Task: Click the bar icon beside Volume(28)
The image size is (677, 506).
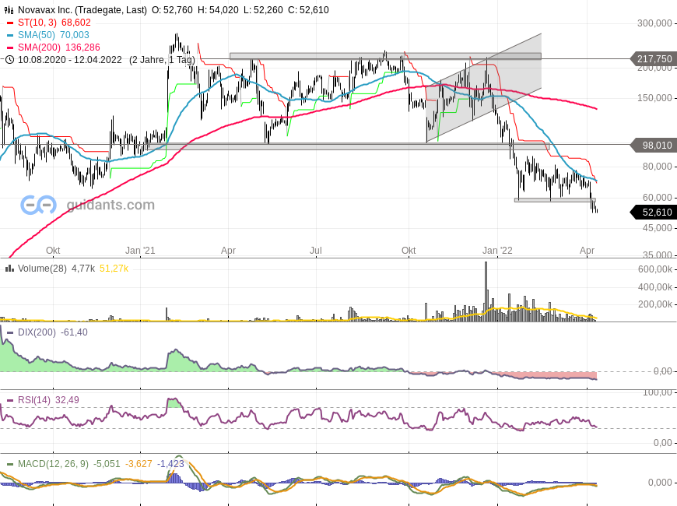Action: [x=9, y=269]
